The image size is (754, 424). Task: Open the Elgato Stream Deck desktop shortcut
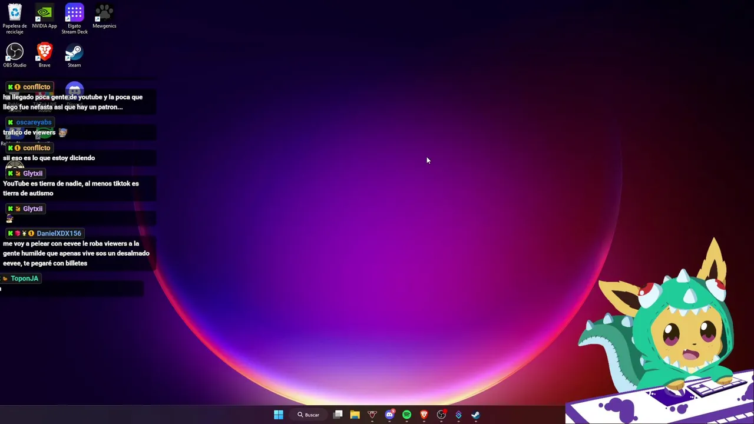pyautogui.click(x=74, y=19)
